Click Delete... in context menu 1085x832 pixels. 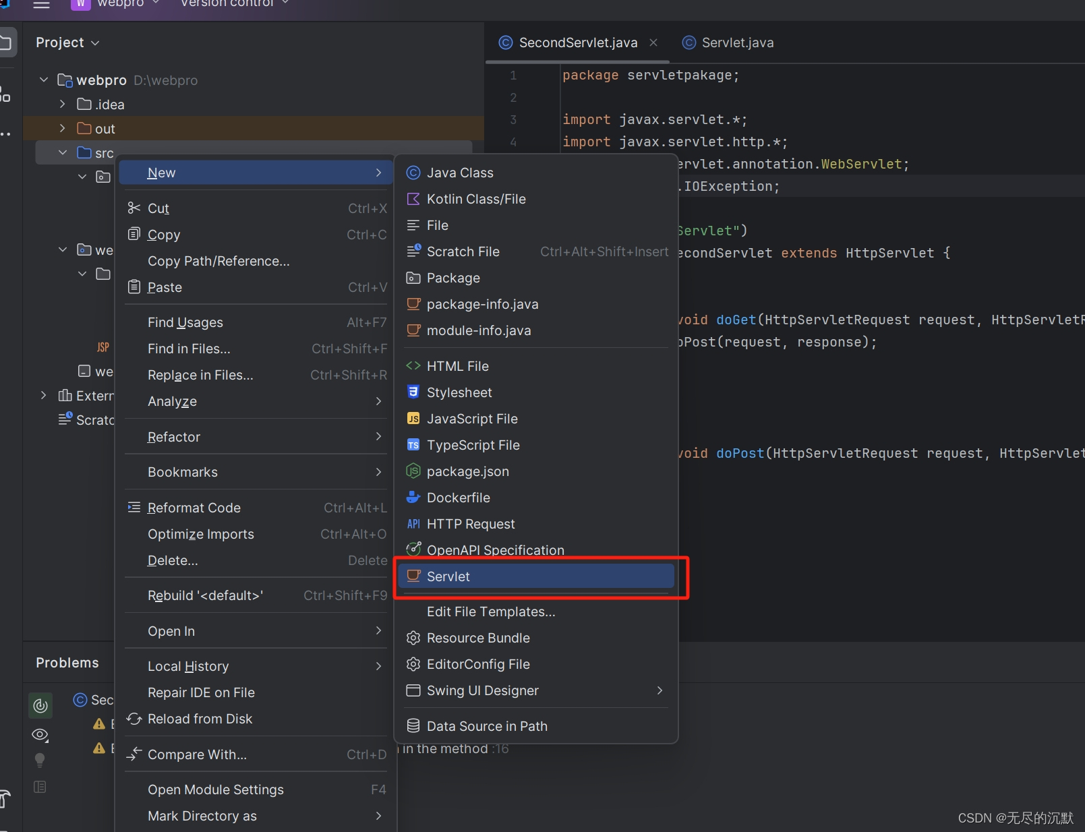[x=256, y=560]
